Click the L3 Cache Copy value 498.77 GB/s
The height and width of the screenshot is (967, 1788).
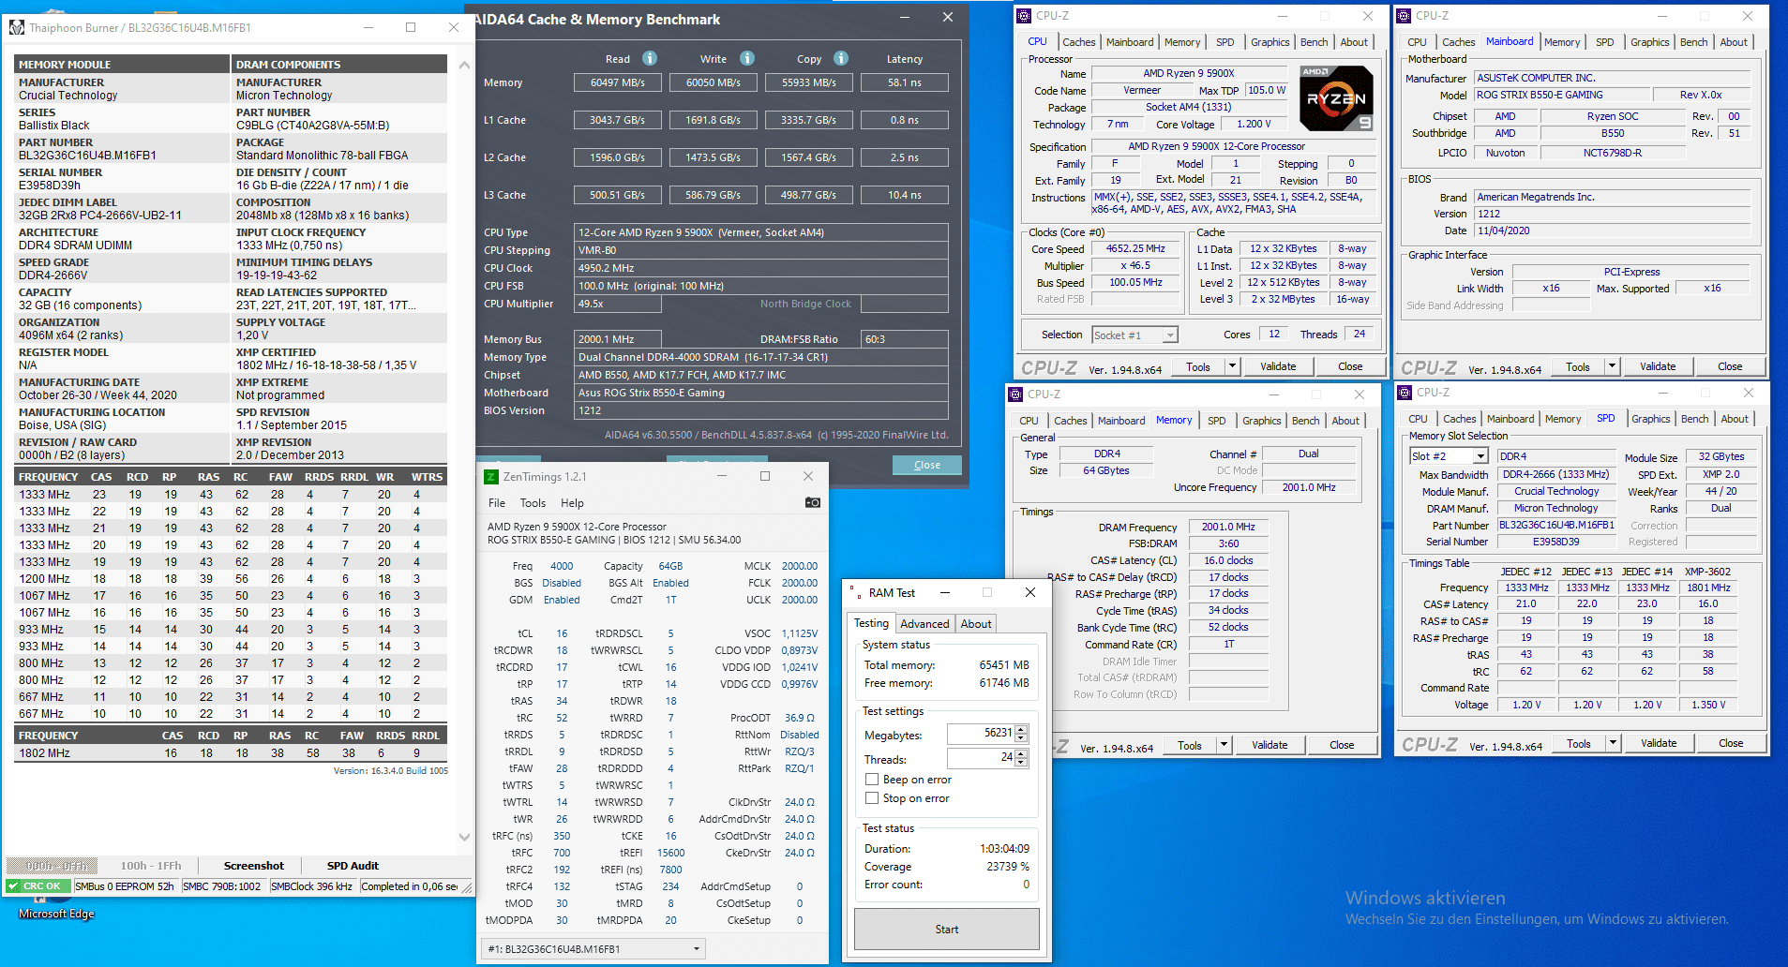(808, 195)
